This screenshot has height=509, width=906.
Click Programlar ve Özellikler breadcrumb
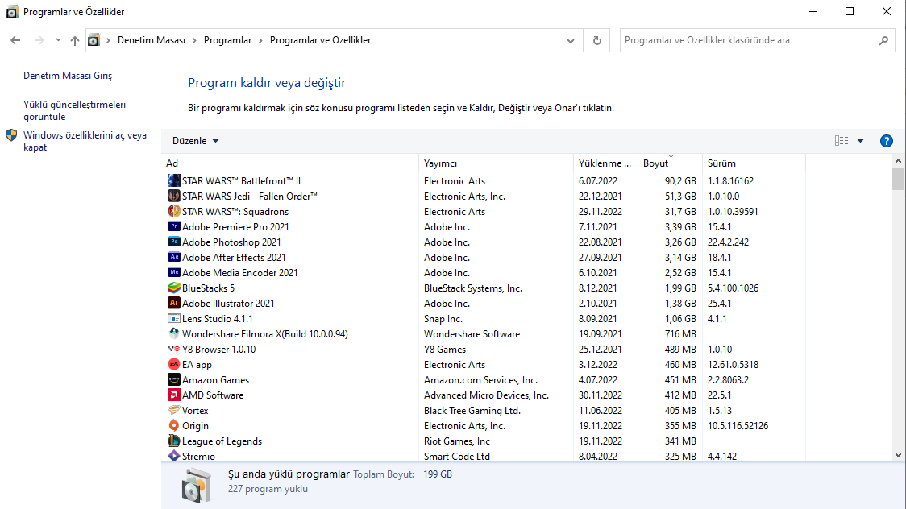(320, 40)
